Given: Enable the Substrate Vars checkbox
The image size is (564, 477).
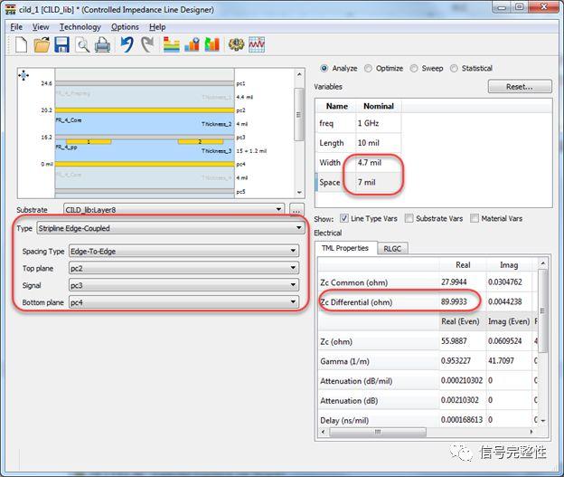Looking at the screenshot, I should (409, 218).
